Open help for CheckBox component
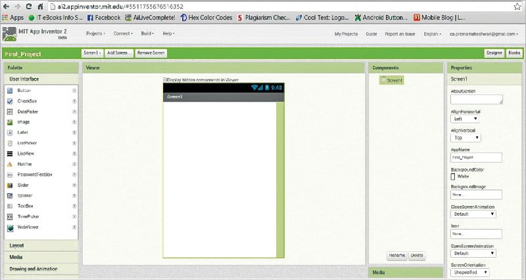Image resolution: width=526 pixels, height=280 pixels. (x=74, y=101)
